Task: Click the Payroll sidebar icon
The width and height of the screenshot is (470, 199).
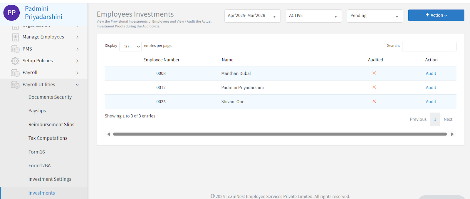Action: coord(15,73)
